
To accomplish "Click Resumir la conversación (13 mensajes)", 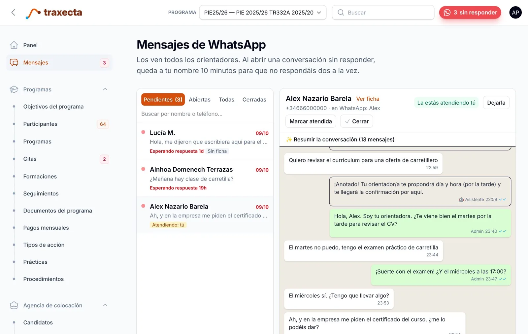I will (x=340, y=140).
